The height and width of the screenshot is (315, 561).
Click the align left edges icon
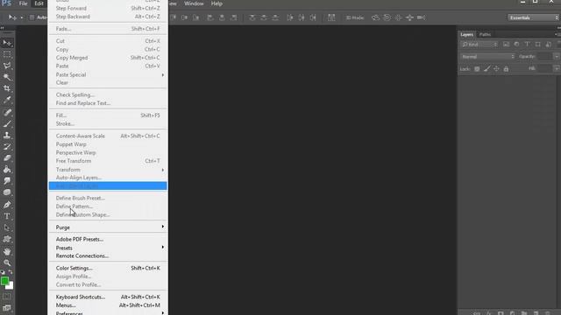click(x=210, y=17)
